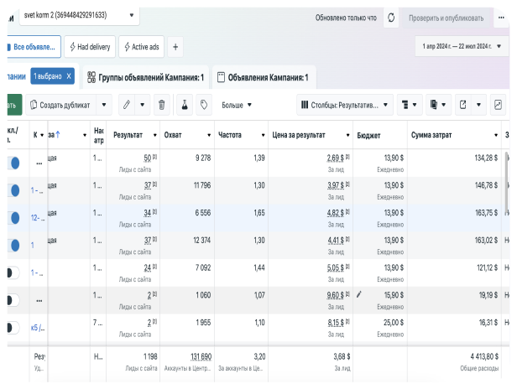This screenshot has width=517, height=389.
Task: Click budget edit pencil in 15,90 $ row
Action: click(x=359, y=294)
